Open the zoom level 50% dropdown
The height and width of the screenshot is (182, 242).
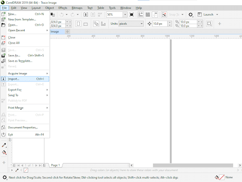pyautogui.click(x=125, y=15)
